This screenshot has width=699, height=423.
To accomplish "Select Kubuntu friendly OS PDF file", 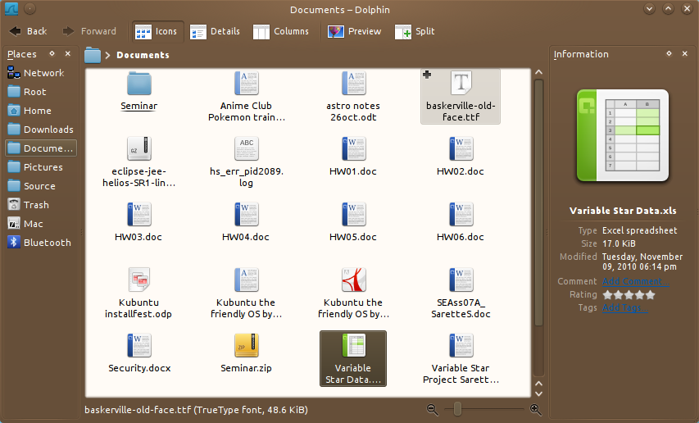I will tap(353, 293).
